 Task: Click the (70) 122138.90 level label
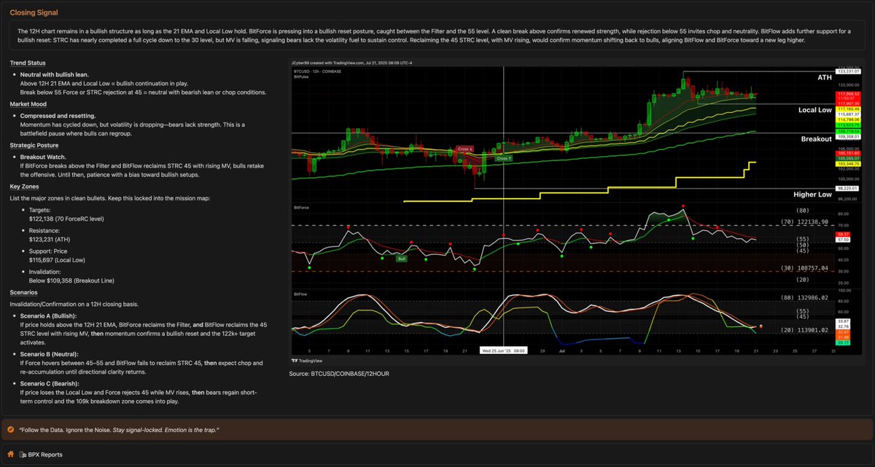pyautogui.click(x=804, y=222)
